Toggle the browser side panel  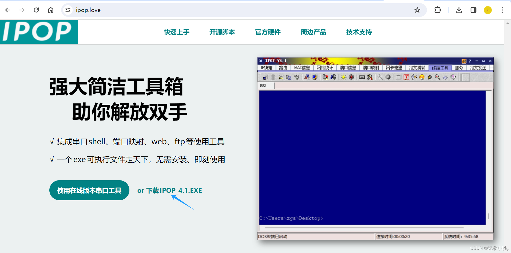tap(473, 10)
